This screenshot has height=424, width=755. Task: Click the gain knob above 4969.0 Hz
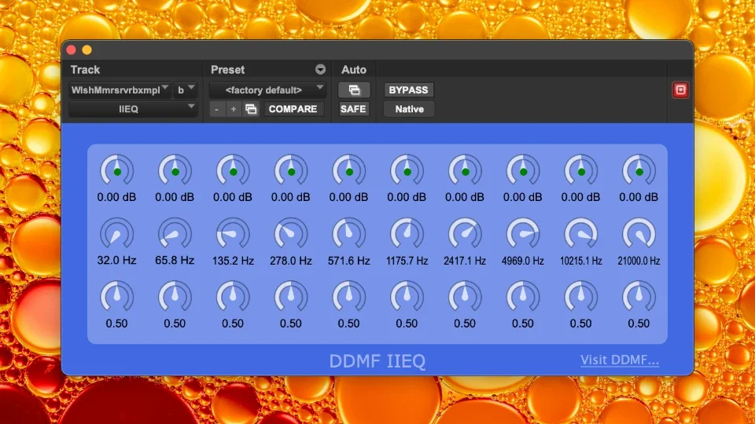523,170
